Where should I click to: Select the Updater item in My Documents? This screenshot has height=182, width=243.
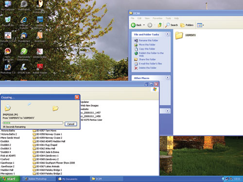85,102
